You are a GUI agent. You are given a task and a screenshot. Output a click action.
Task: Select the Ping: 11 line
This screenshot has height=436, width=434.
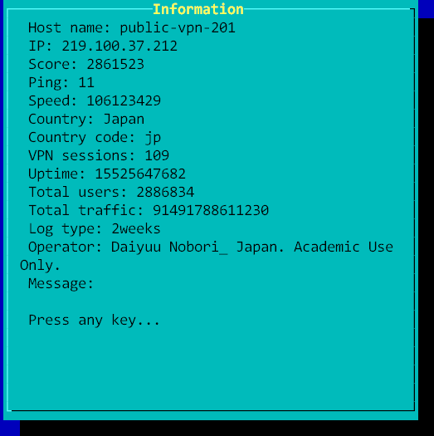coord(61,83)
